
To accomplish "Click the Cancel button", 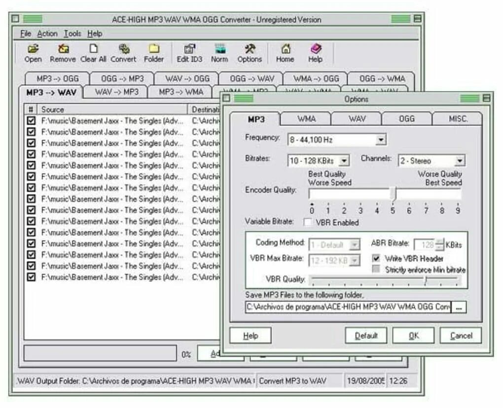I will [461, 336].
